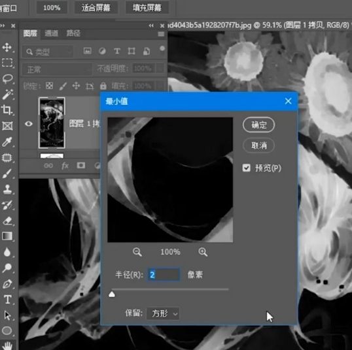Screen dimensions: 352x350
Task: Select the Blur tool
Action: tap(7, 252)
